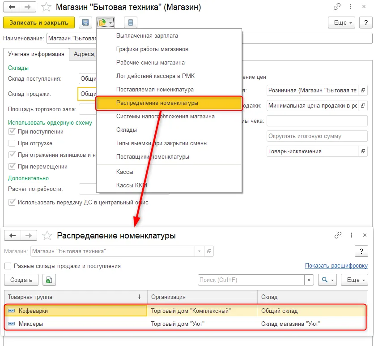
Task: Open help in the Распределение номенклатуры window
Action: tap(361, 251)
